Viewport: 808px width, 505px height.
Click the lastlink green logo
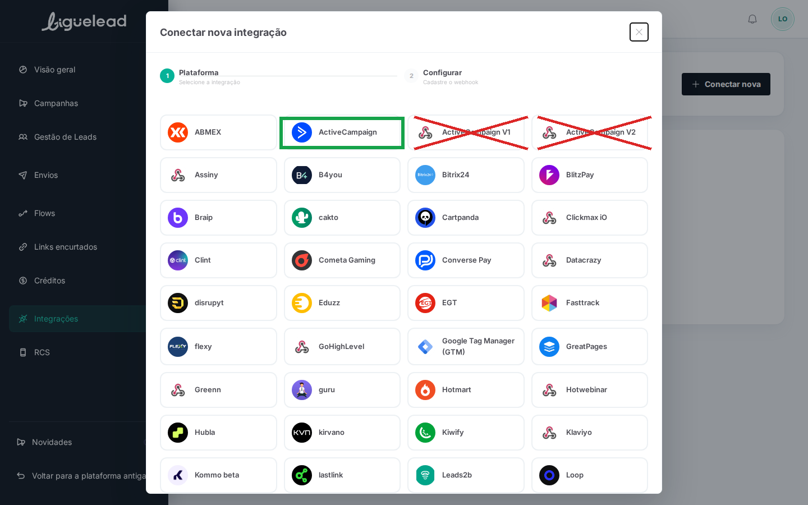click(x=302, y=475)
